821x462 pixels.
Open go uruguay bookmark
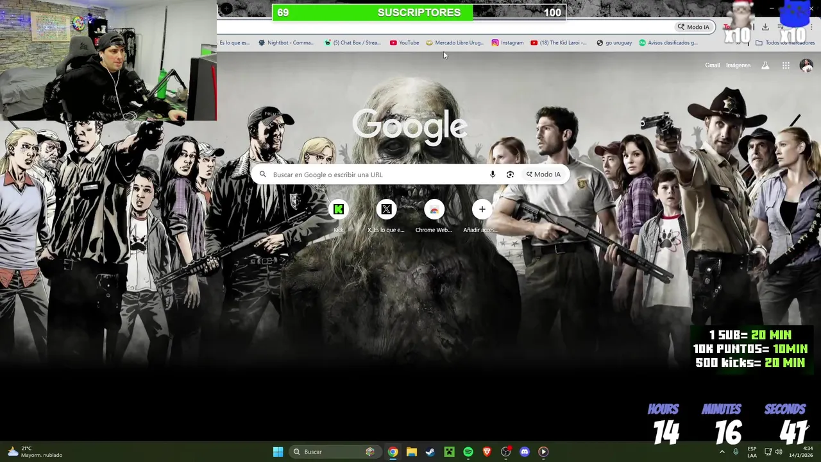(614, 43)
